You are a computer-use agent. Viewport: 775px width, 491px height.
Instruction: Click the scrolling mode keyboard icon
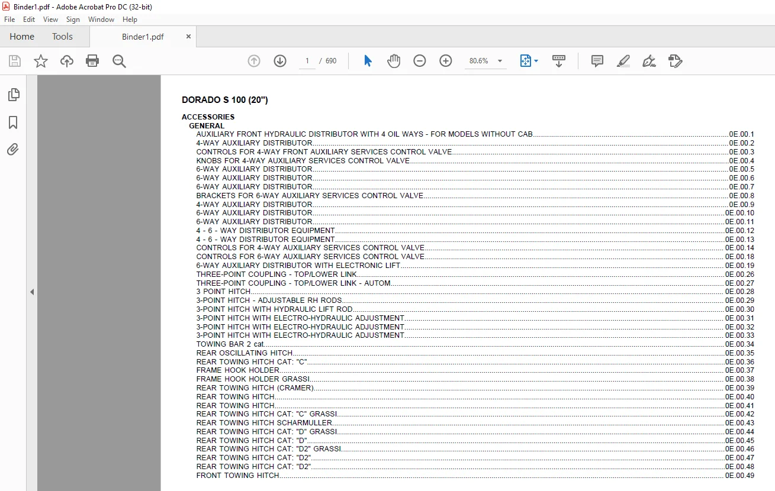[559, 61]
